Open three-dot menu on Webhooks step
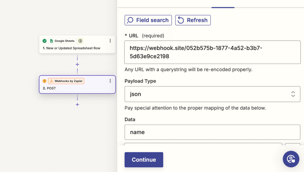The height and width of the screenshot is (172, 304). pyautogui.click(x=110, y=81)
